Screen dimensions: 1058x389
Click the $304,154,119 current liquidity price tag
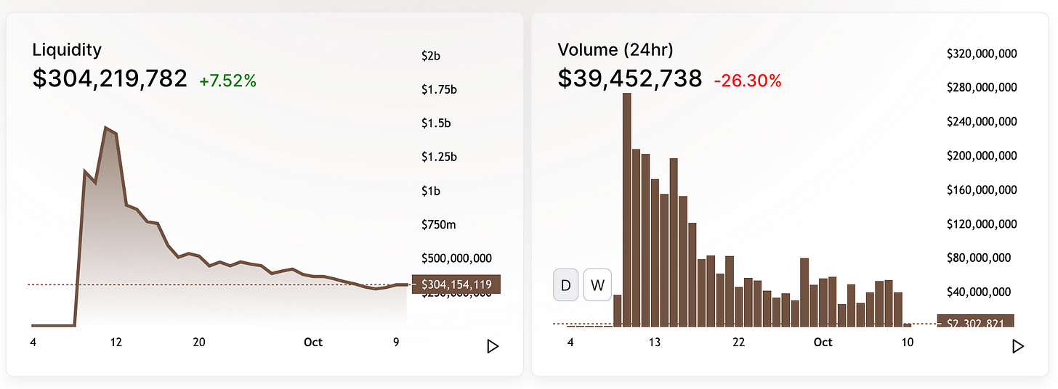tap(451, 284)
